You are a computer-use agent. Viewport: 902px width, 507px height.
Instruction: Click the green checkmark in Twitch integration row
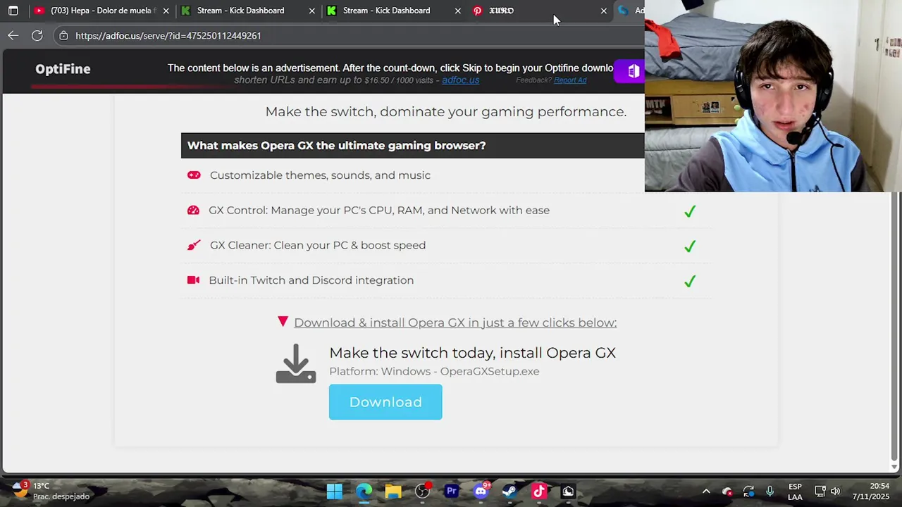(x=690, y=281)
